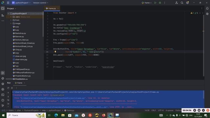Viewport: 210px width, 118px height.
Task: Open Search Everywhere magnifier
Action: pyautogui.click(x=182, y=3)
